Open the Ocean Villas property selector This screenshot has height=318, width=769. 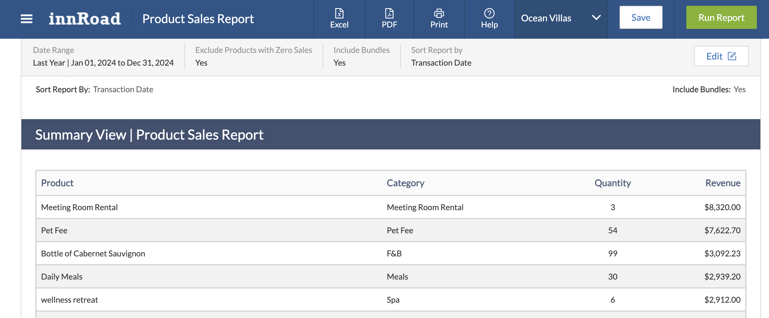(x=546, y=18)
